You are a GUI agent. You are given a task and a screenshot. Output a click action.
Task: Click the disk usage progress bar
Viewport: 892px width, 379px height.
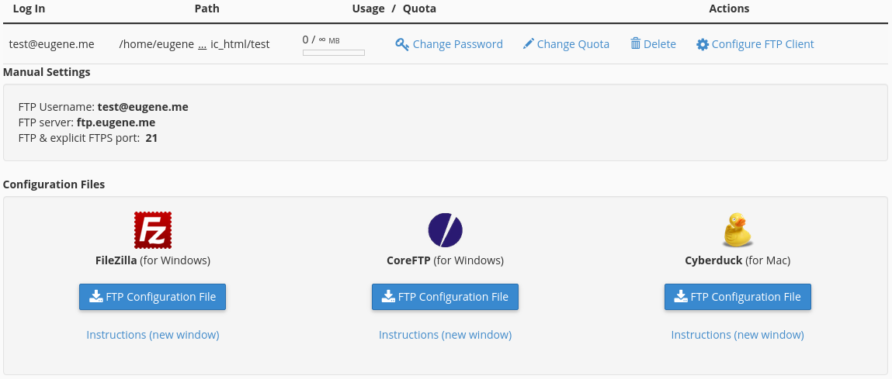pos(333,53)
